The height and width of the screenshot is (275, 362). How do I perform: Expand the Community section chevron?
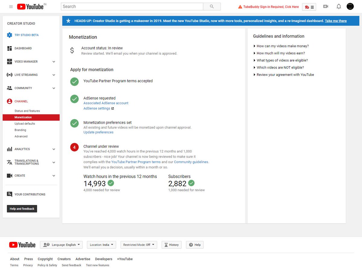point(54,88)
